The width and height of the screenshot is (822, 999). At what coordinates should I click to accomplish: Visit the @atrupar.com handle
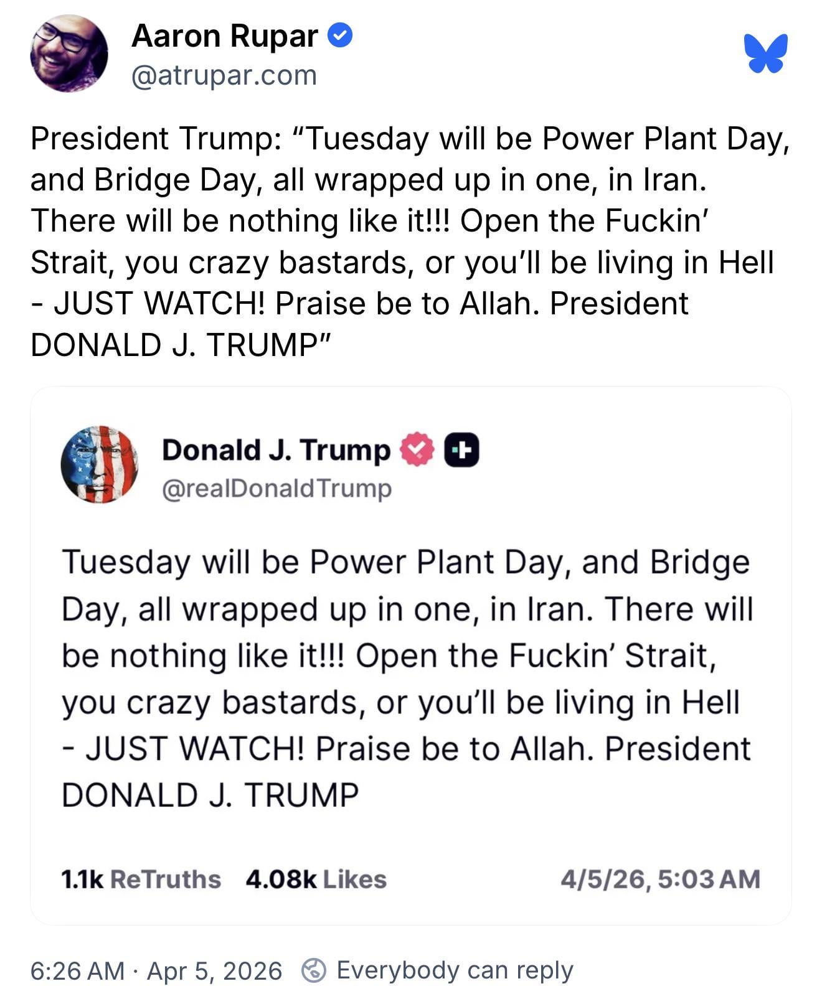[224, 75]
